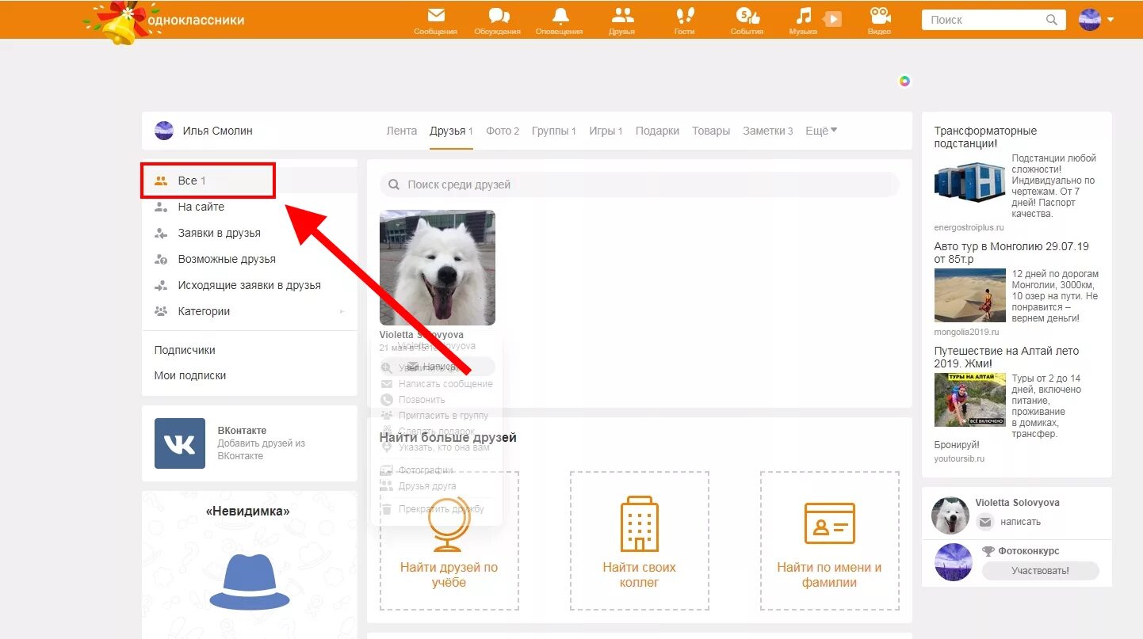Open the Оповещения bell
Screen dimensions: 1143x639
click(x=560, y=21)
